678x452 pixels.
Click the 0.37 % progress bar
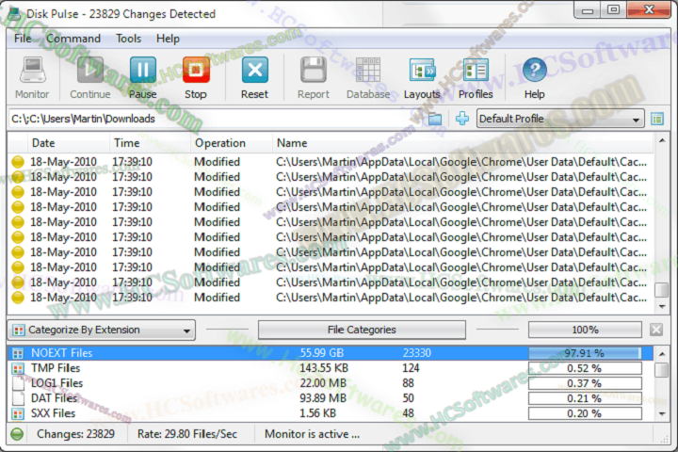click(585, 383)
